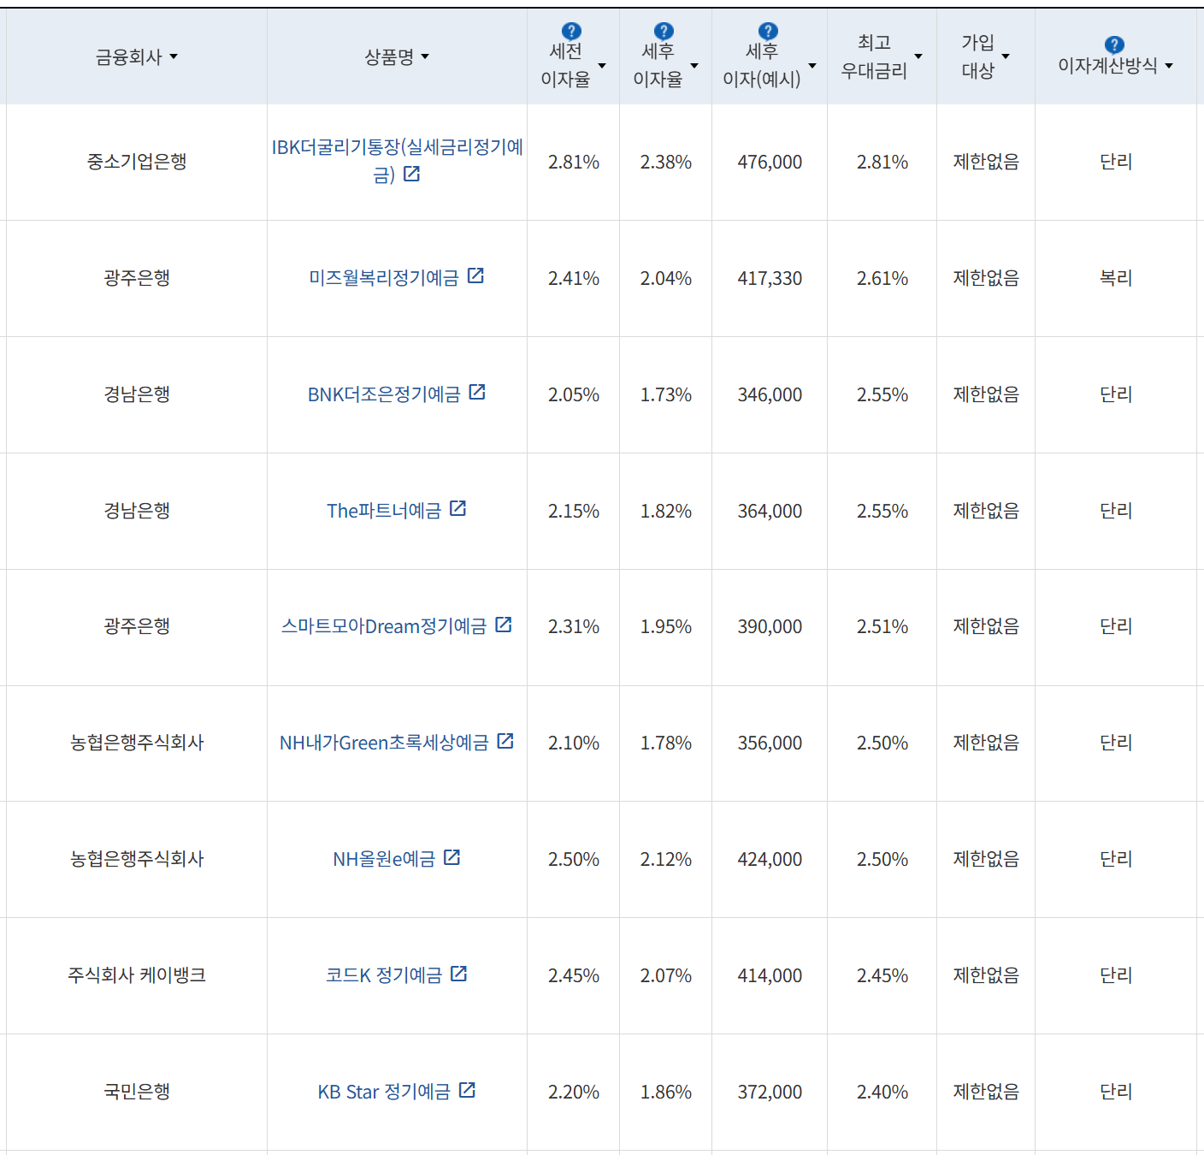Open external link icon for NH올원e예금
The width and height of the screenshot is (1204, 1155).
click(451, 857)
